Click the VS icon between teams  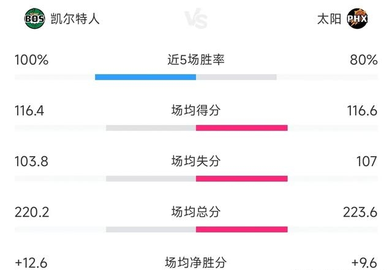pos(196,19)
